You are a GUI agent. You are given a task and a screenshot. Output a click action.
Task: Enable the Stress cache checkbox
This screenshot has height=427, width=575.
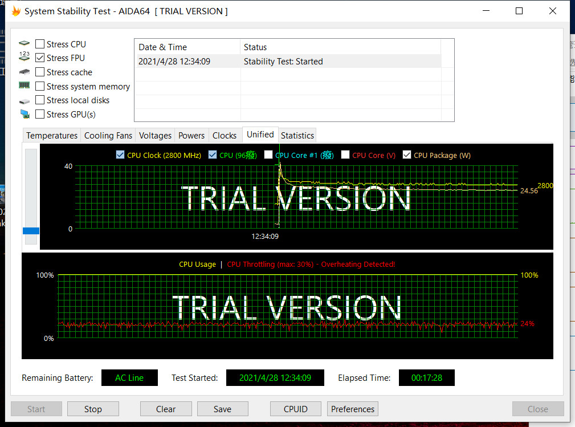tap(39, 72)
